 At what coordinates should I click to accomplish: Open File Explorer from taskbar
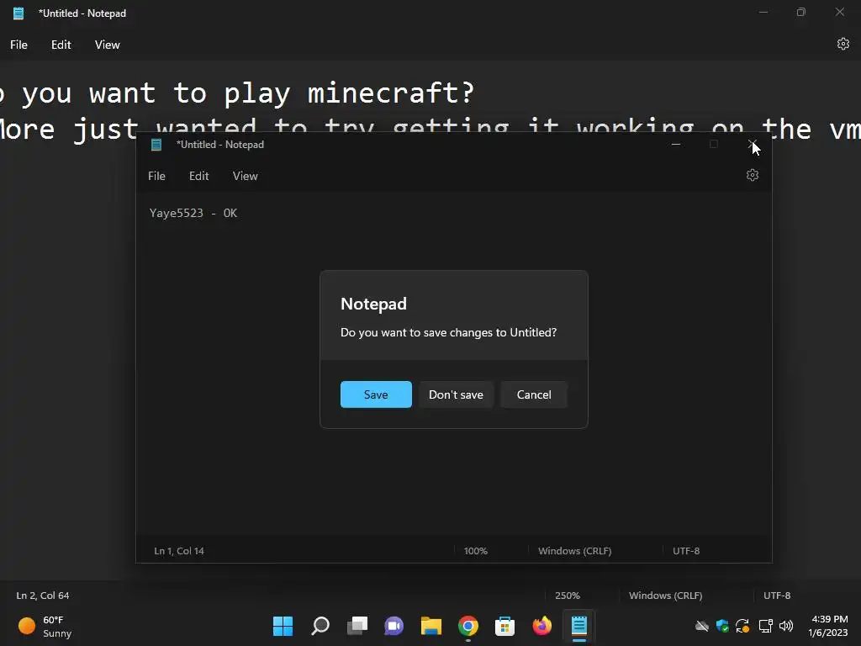click(431, 626)
